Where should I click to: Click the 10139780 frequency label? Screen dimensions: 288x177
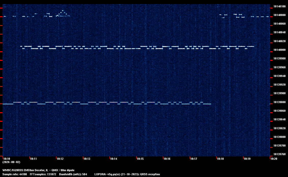click(x=279, y=146)
